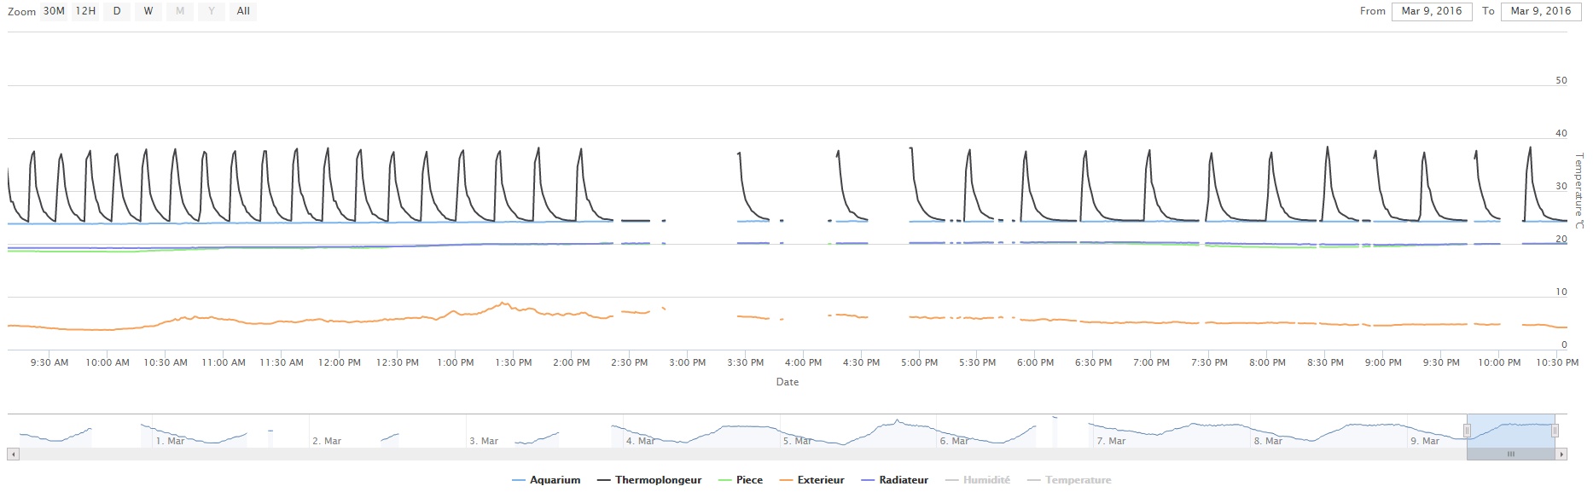Click the From date input field

(1432, 11)
